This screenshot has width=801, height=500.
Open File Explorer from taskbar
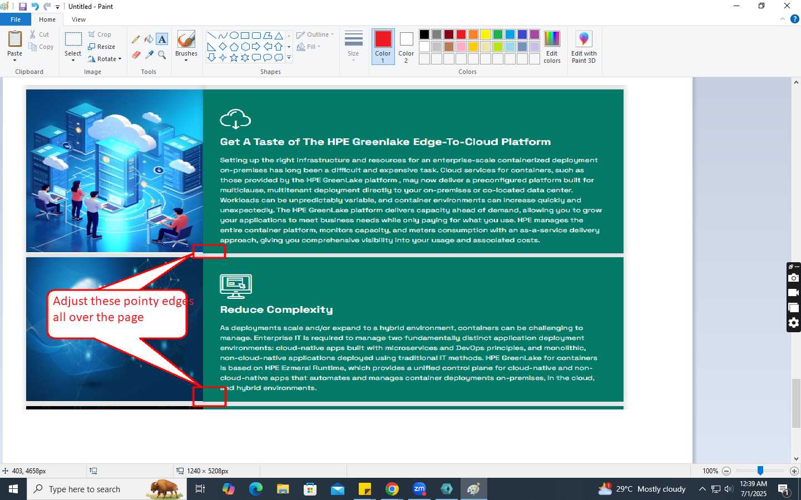click(283, 489)
